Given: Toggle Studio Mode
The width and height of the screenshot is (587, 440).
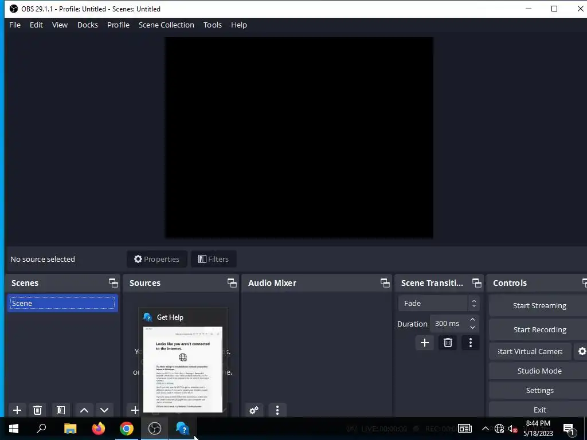Looking at the screenshot, I should 539,371.
